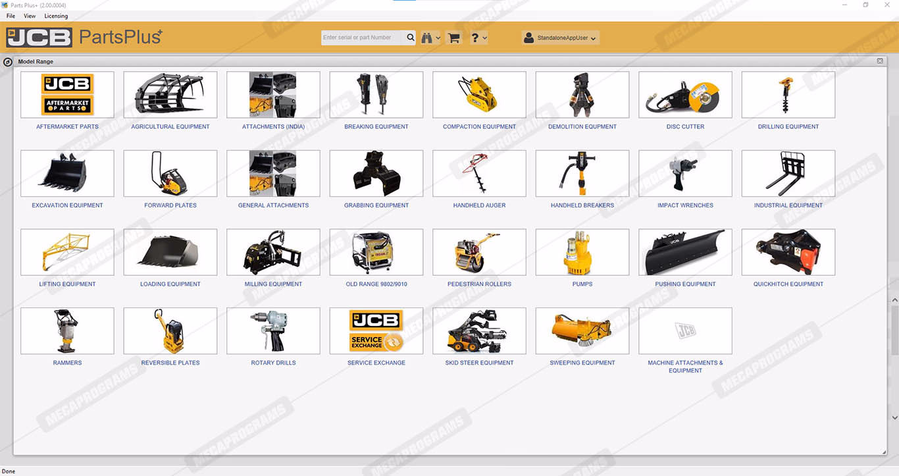This screenshot has height=476, width=899.
Task: Click the round icon beside Model Range
Action: pyautogui.click(x=8, y=62)
